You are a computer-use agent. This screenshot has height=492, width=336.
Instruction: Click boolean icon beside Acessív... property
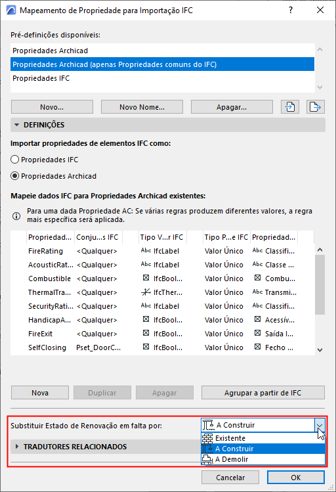257,319
